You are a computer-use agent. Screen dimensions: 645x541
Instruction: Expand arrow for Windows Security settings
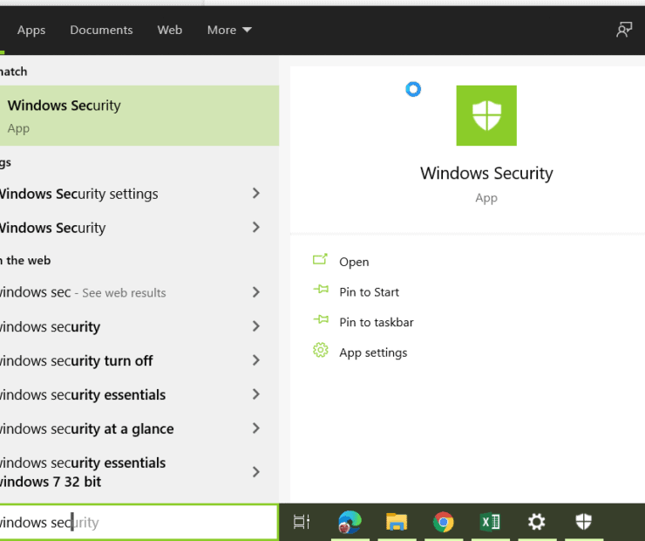tap(256, 193)
